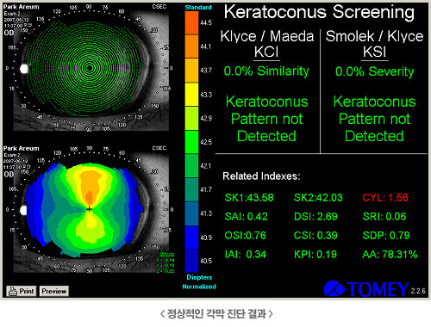This screenshot has height=327, width=431.
Task: Click the 'Keratoconus Screening' title
Action: [319, 12]
